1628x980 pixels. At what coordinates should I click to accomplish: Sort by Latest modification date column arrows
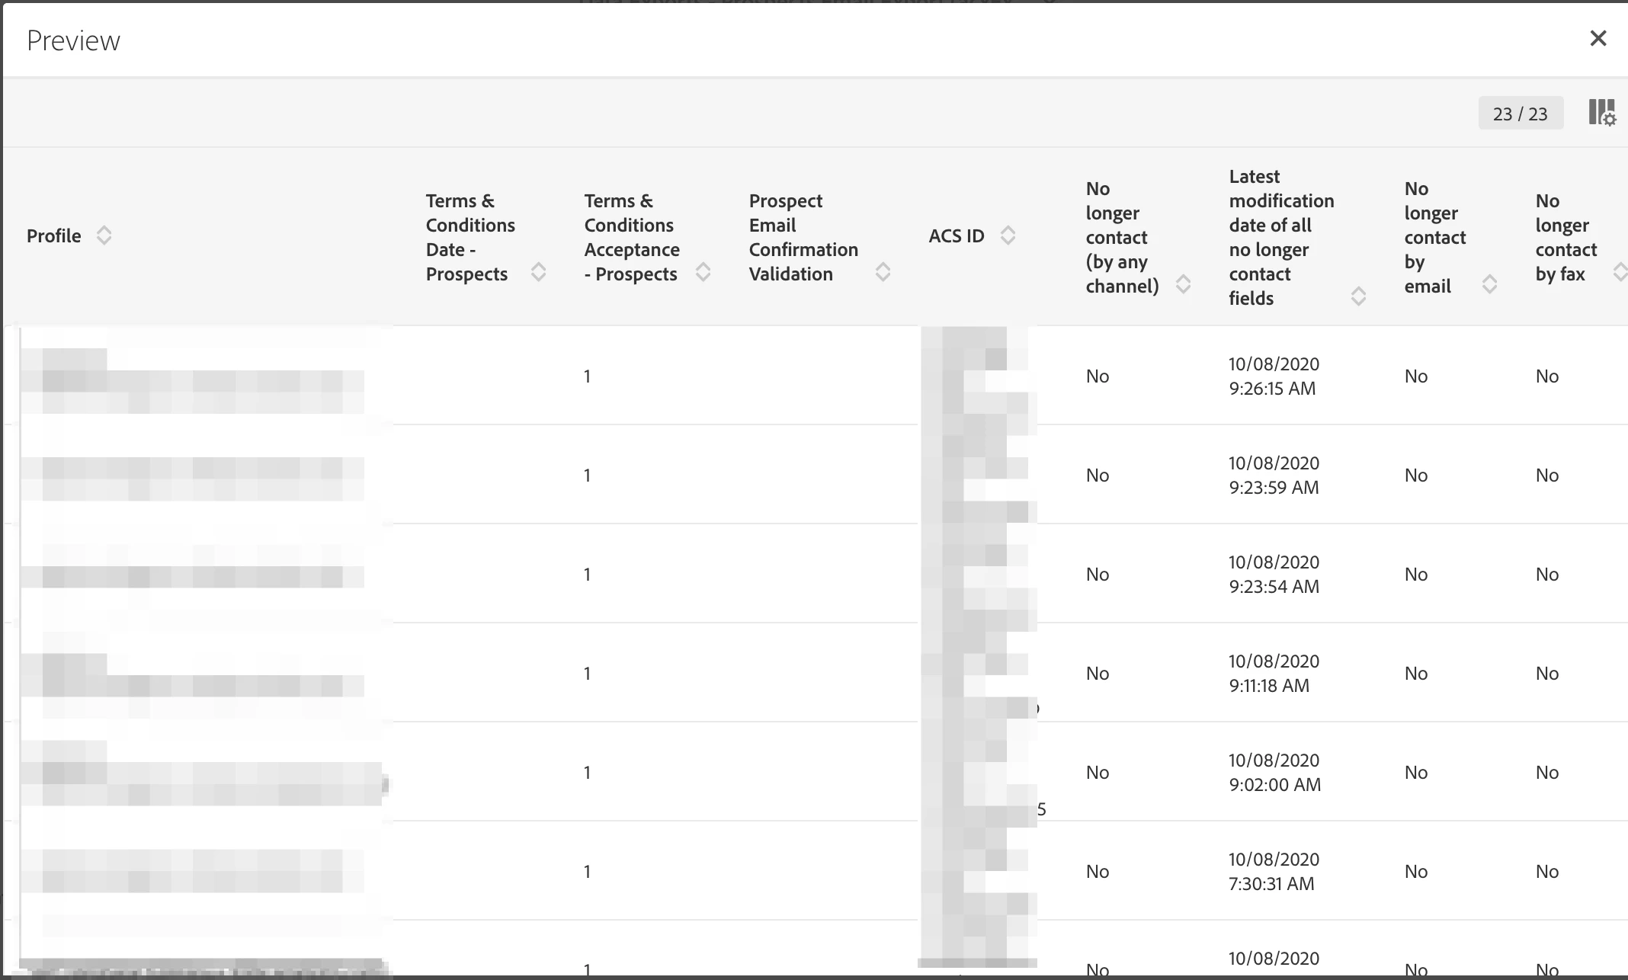[1358, 296]
